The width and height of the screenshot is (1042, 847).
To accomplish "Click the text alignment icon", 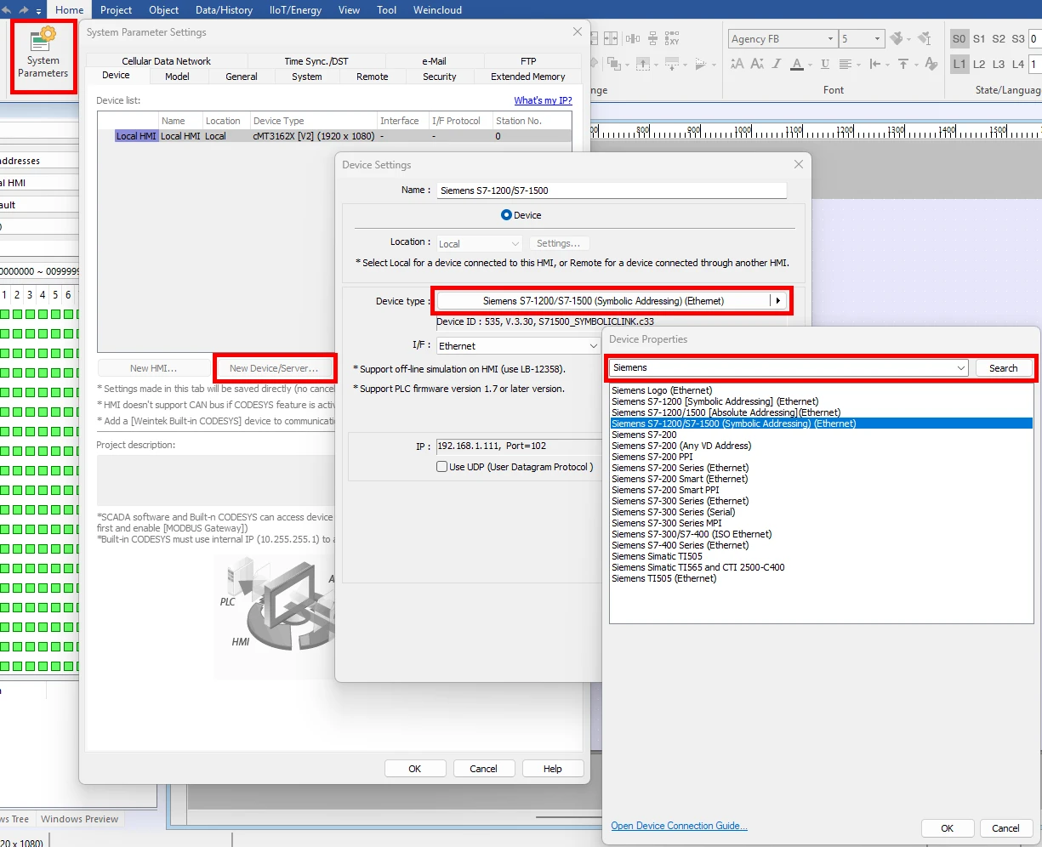I will tap(846, 65).
